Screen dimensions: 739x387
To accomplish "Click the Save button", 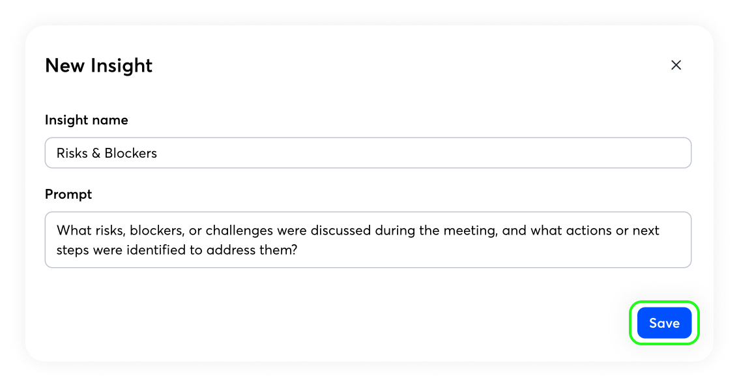I will pos(664,323).
